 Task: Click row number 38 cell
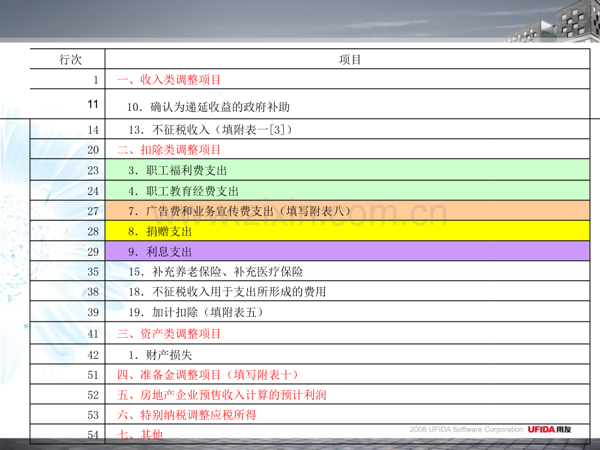(67, 292)
